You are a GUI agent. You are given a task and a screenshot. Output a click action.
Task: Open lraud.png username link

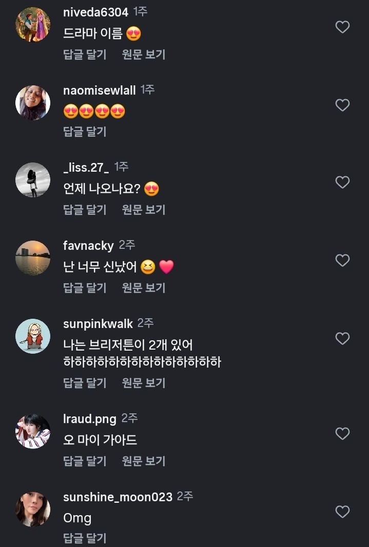(90, 419)
